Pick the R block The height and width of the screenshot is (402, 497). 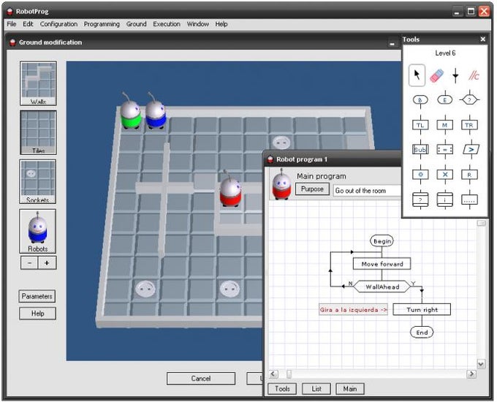click(469, 175)
